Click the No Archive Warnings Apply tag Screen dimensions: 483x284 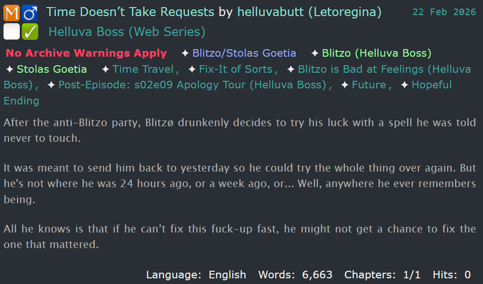pos(86,53)
